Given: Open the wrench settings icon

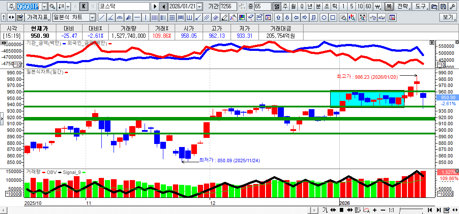Looking at the screenshot, I should pos(452,7).
